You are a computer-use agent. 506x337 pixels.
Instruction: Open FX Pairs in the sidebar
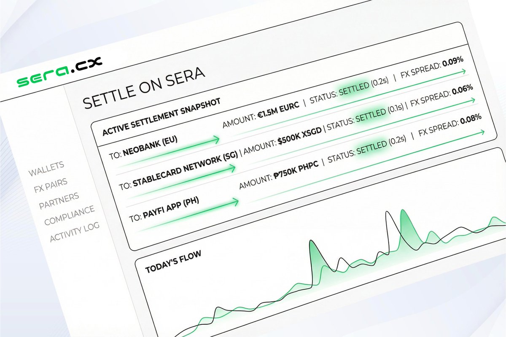[51, 186]
